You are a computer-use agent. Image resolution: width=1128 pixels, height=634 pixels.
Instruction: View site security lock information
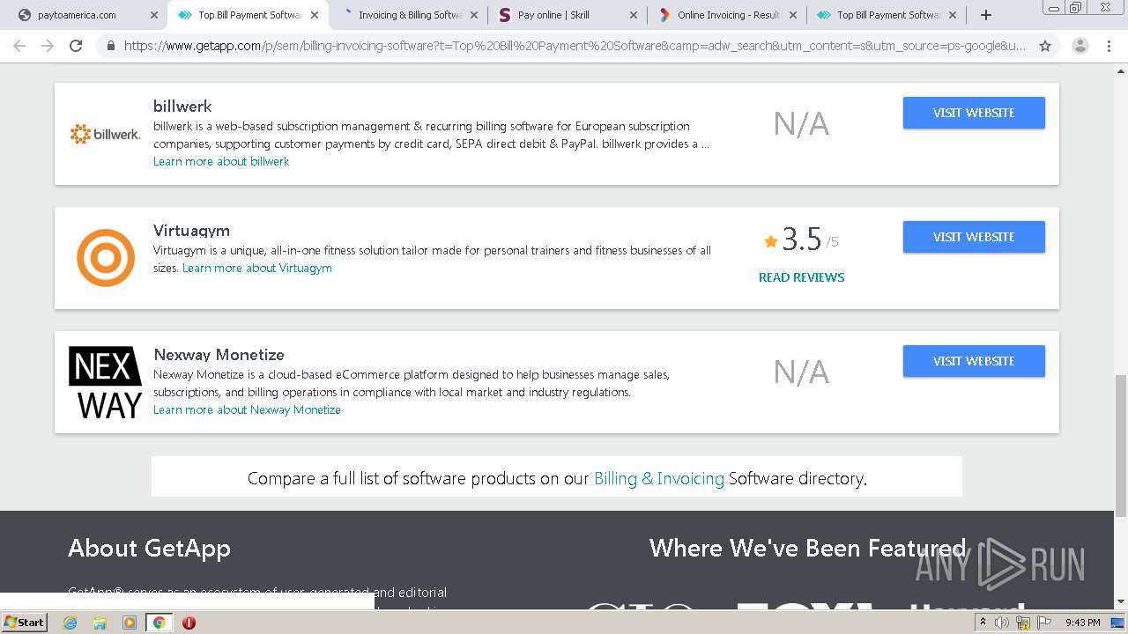pyautogui.click(x=110, y=46)
